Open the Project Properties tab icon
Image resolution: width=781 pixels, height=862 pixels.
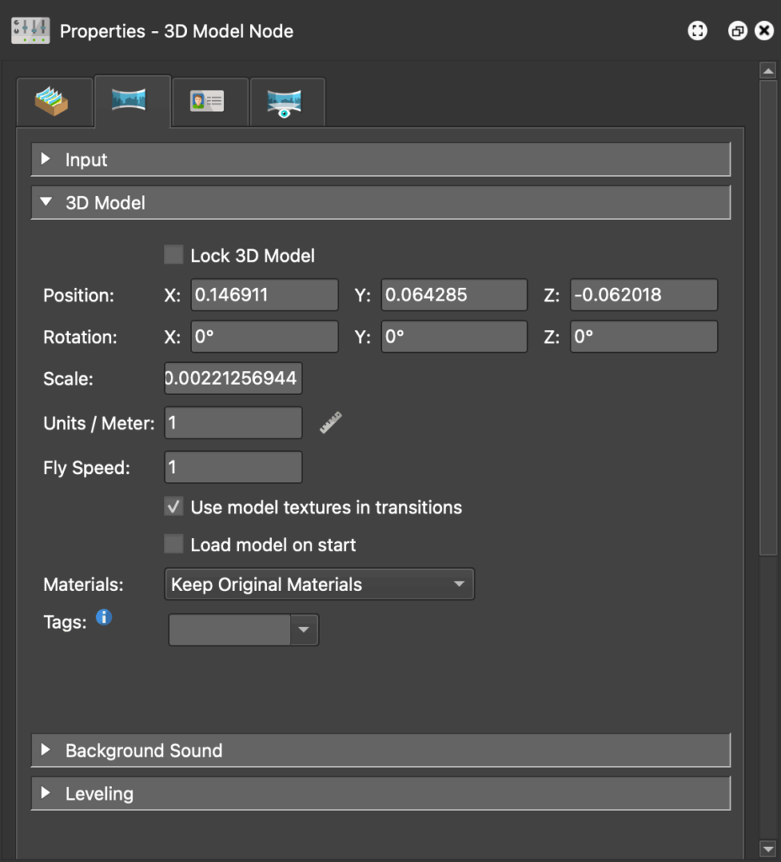[52, 102]
